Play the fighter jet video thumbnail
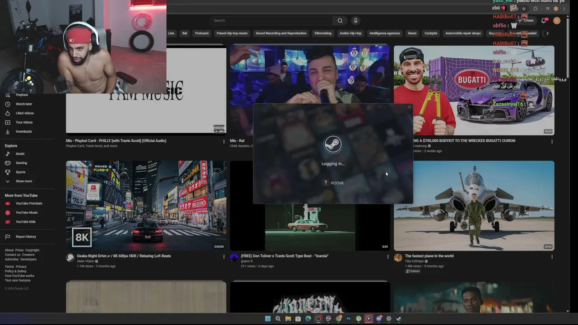 pyautogui.click(x=474, y=205)
